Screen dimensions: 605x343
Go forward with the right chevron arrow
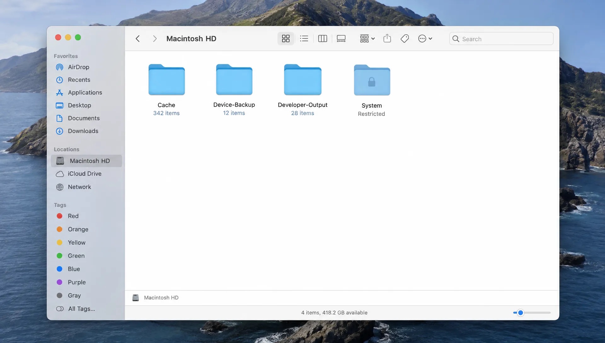(154, 39)
